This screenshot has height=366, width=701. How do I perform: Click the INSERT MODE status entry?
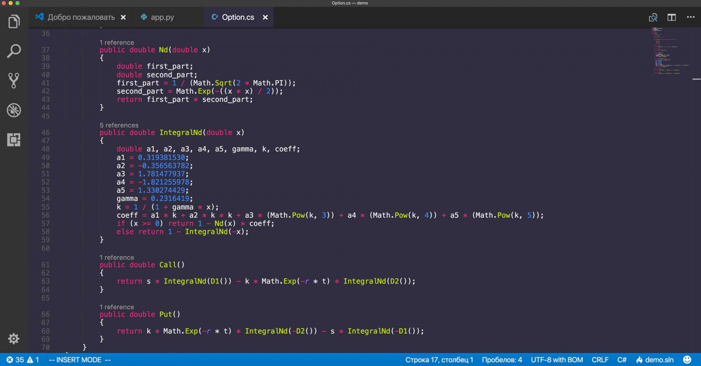79,360
